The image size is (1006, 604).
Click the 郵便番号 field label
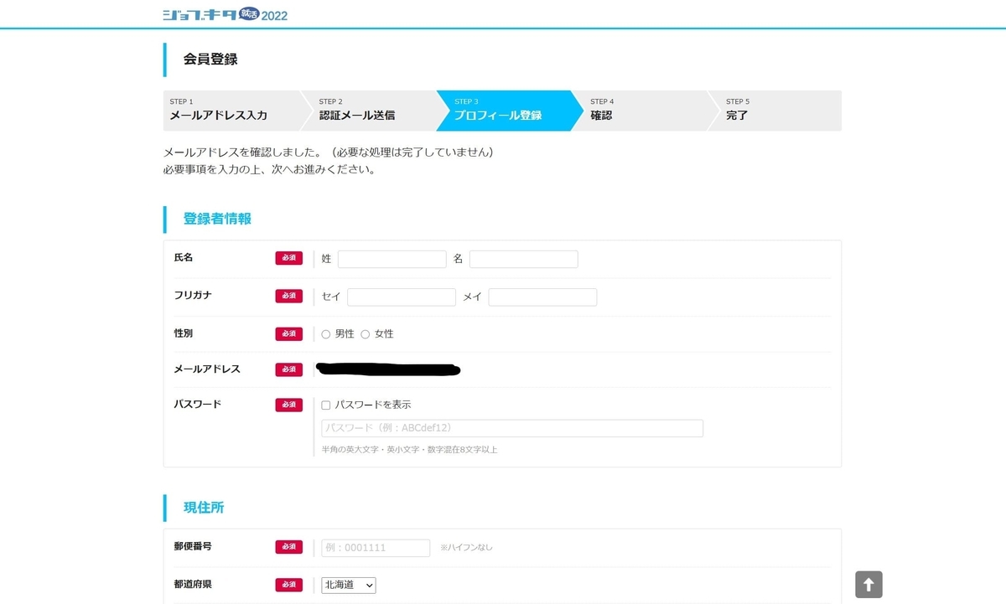(x=193, y=546)
